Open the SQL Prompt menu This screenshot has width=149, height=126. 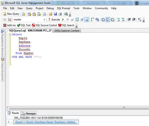64,8
